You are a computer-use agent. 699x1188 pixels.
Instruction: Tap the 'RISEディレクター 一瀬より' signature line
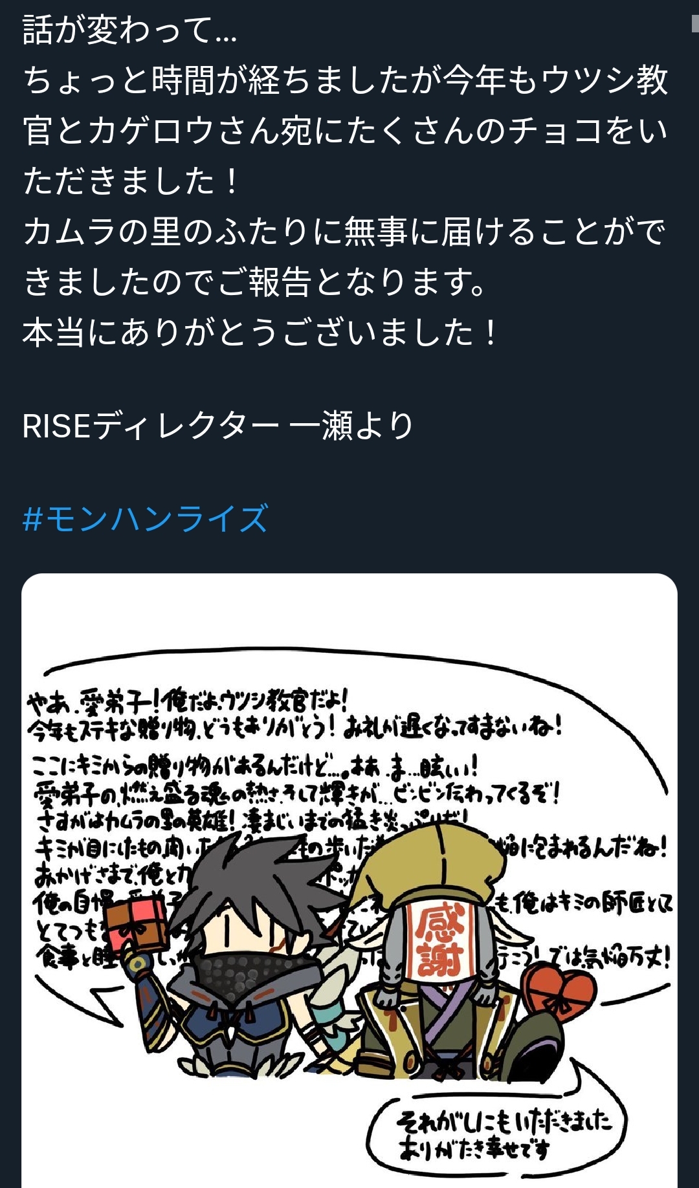coord(218,426)
